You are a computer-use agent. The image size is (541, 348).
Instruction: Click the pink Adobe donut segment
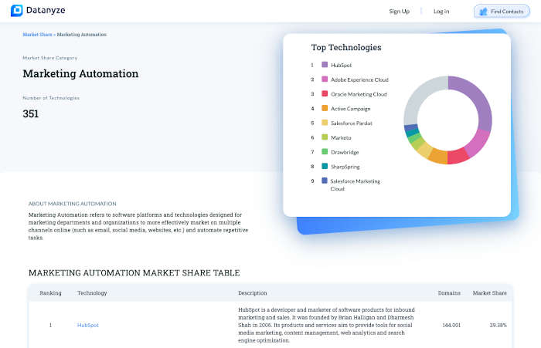(478, 144)
